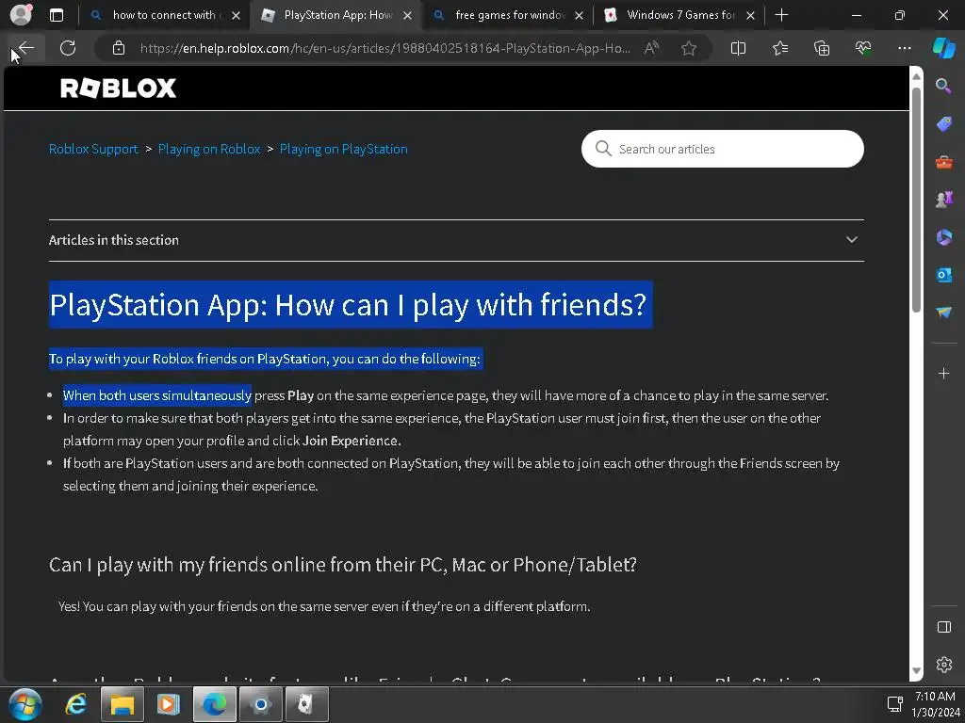This screenshot has height=723, width=965.
Task: Activate Read aloud icon in address bar
Action: pos(651,48)
